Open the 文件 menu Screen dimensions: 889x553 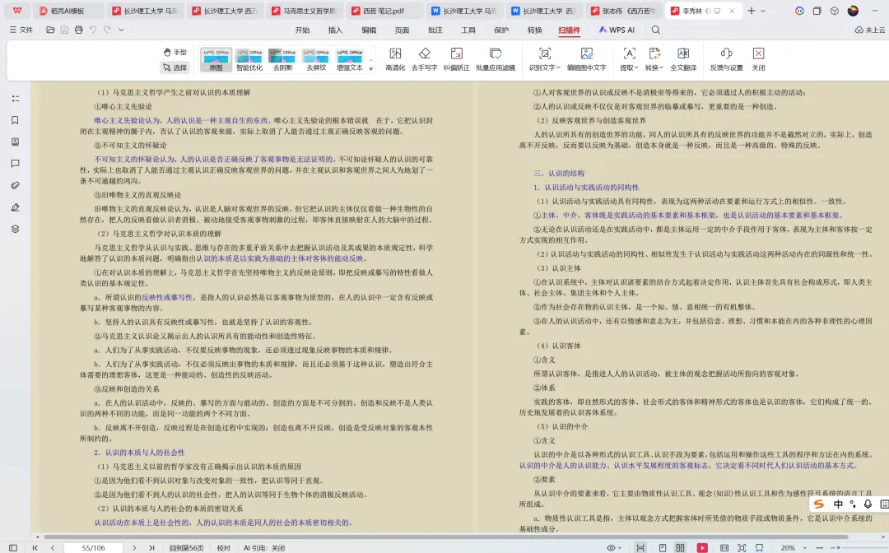pos(21,30)
